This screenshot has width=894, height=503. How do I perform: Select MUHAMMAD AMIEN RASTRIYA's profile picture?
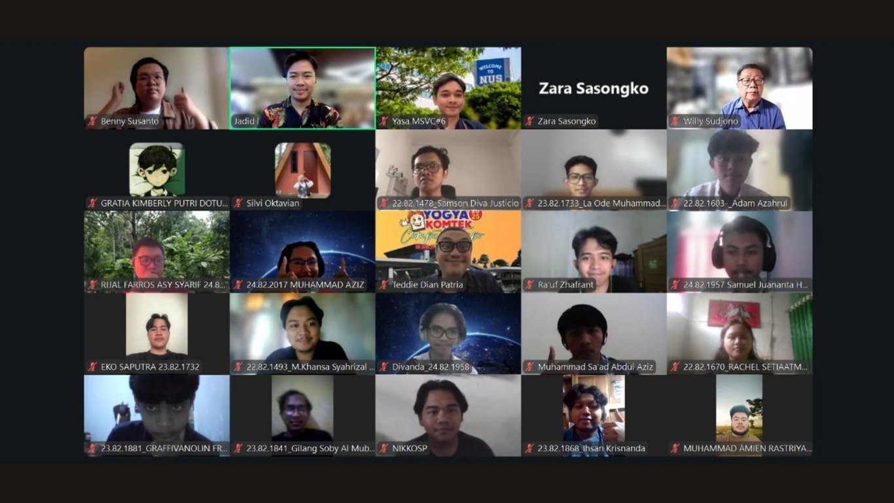(x=739, y=415)
